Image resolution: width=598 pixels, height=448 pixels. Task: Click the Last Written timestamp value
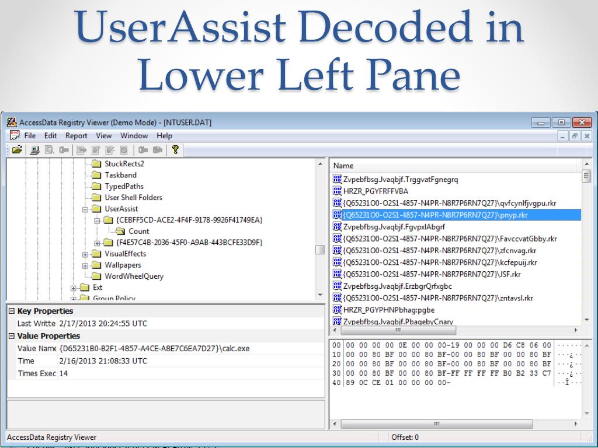click(x=191, y=323)
